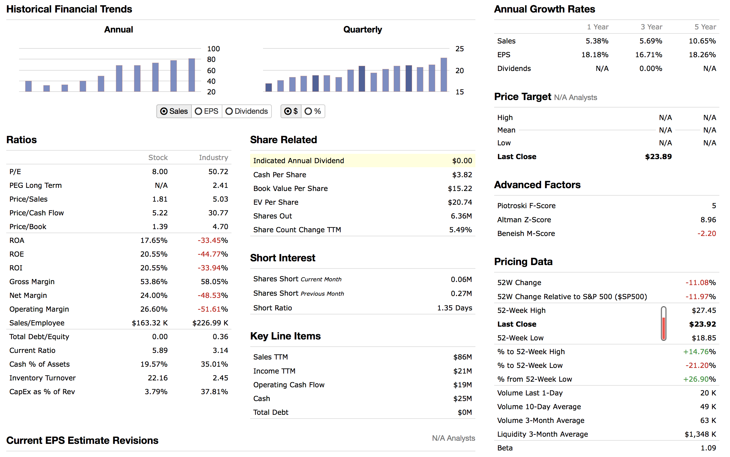730x457 pixels.
Task: Click the Stock column header in Ratios
Action: (158, 158)
